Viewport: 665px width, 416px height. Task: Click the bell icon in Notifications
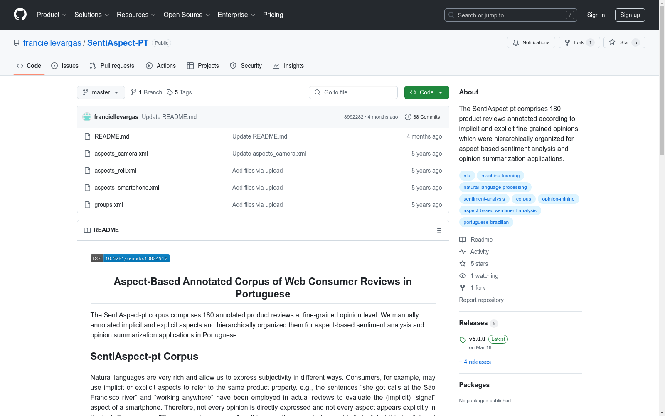coord(516,42)
